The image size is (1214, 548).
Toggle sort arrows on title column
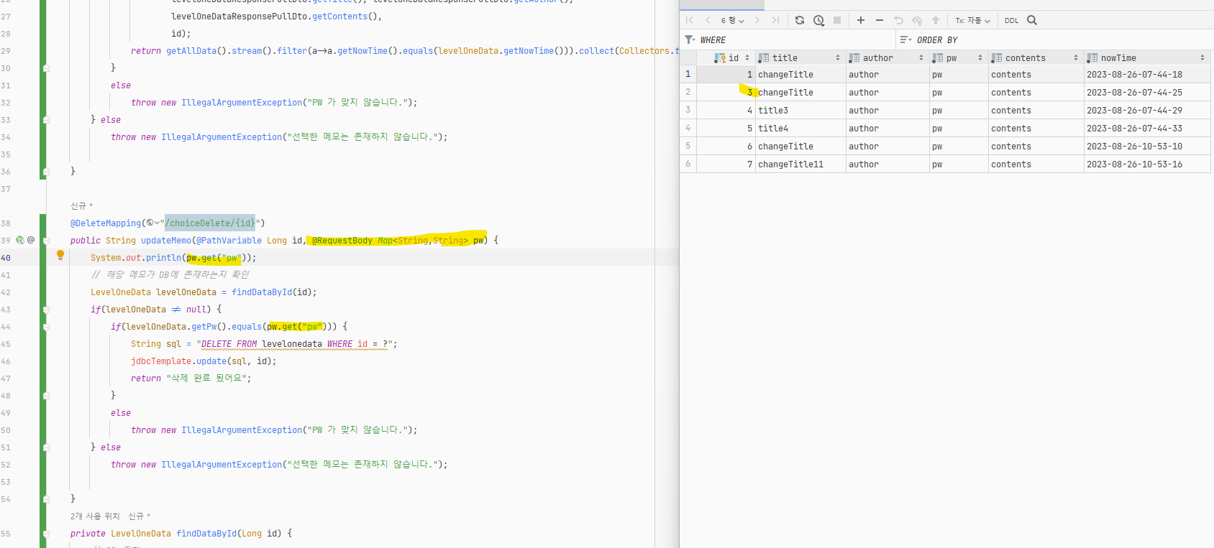[x=838, y=57]
